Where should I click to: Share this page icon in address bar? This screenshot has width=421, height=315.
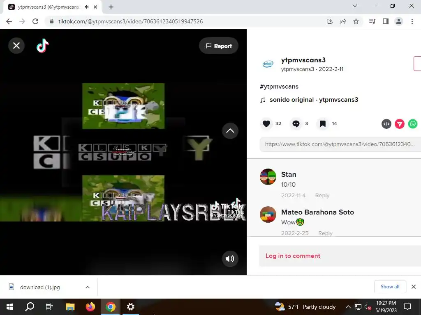(x=343, y=21)
